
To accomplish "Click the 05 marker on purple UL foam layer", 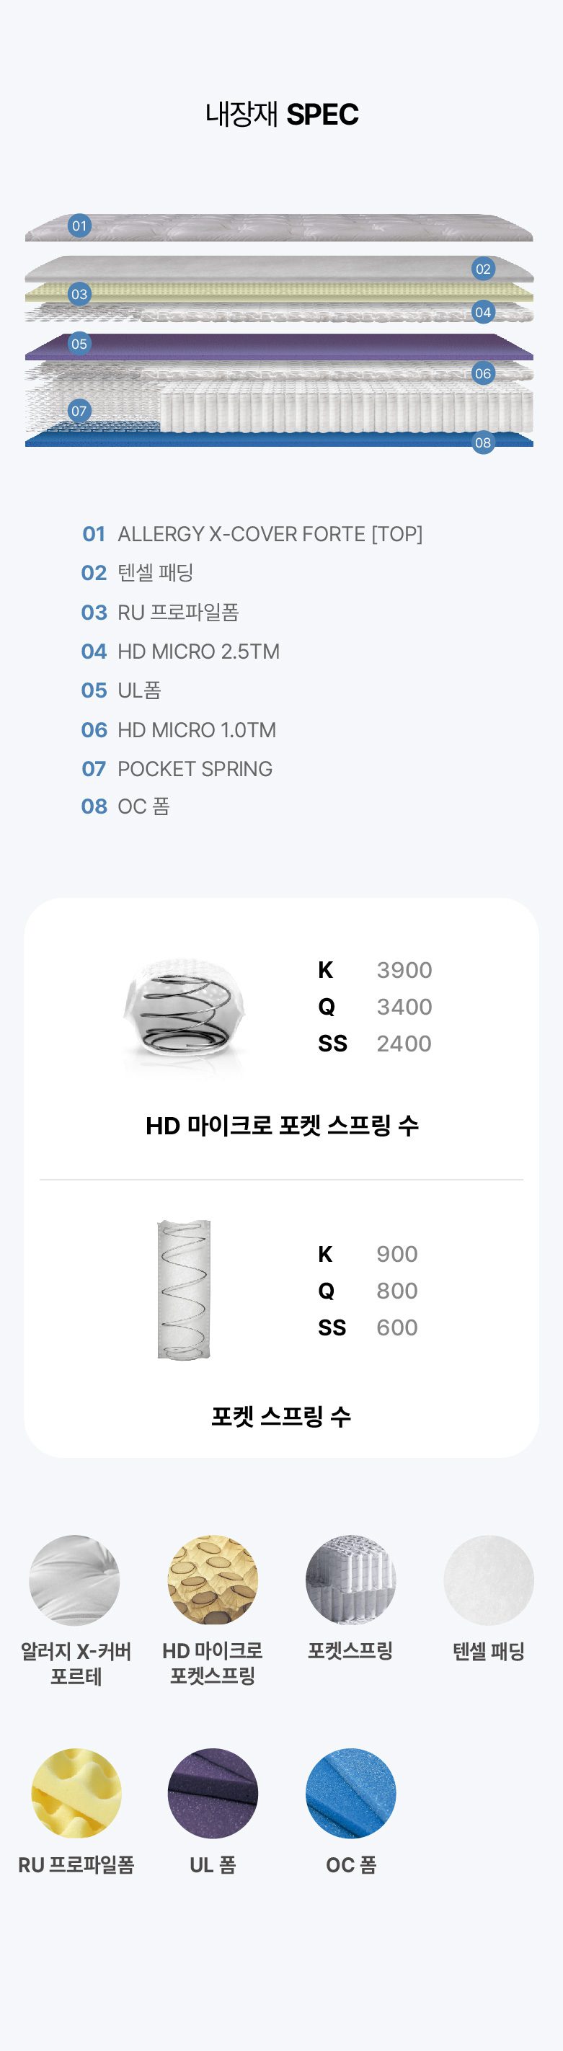I will (79, 344).
